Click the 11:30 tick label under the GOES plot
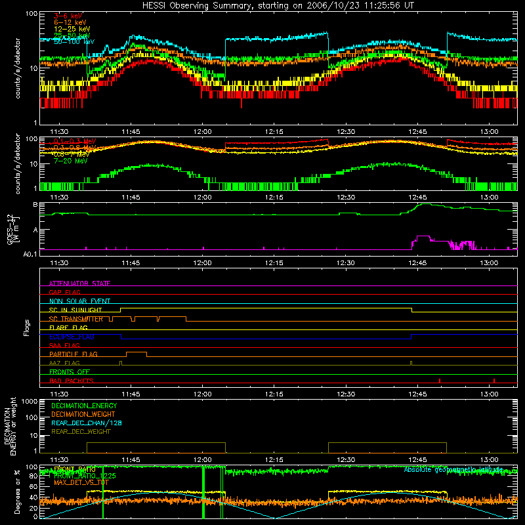The width and height of the screenshot is (525, 525). click(59, 263)
